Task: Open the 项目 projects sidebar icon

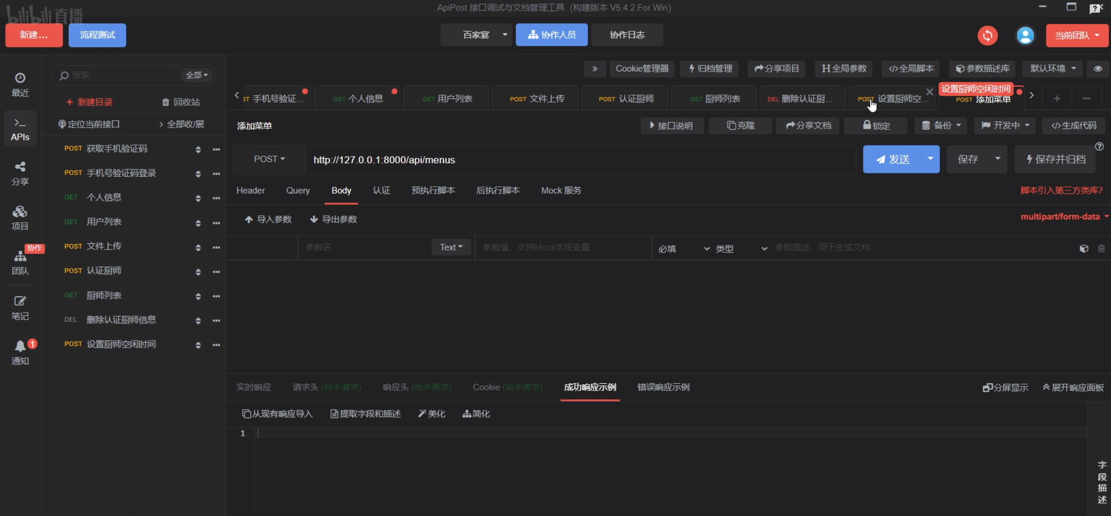Action: [20, 218]
